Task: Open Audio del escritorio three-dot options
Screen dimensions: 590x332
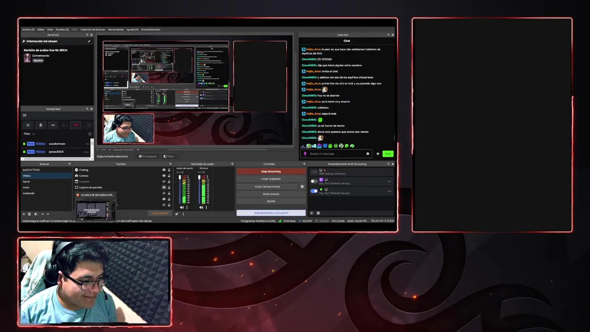Action: (x=187, y=207)
